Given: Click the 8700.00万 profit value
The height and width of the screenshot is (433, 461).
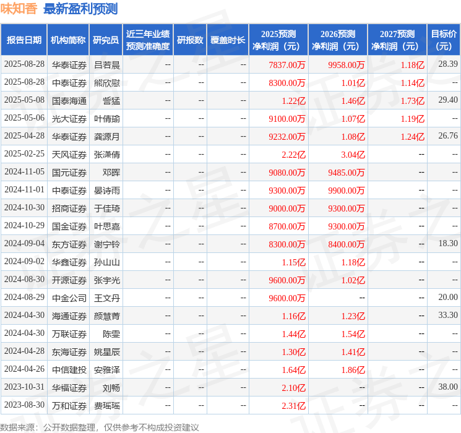Looking at the screenshot, I should 287,226.
